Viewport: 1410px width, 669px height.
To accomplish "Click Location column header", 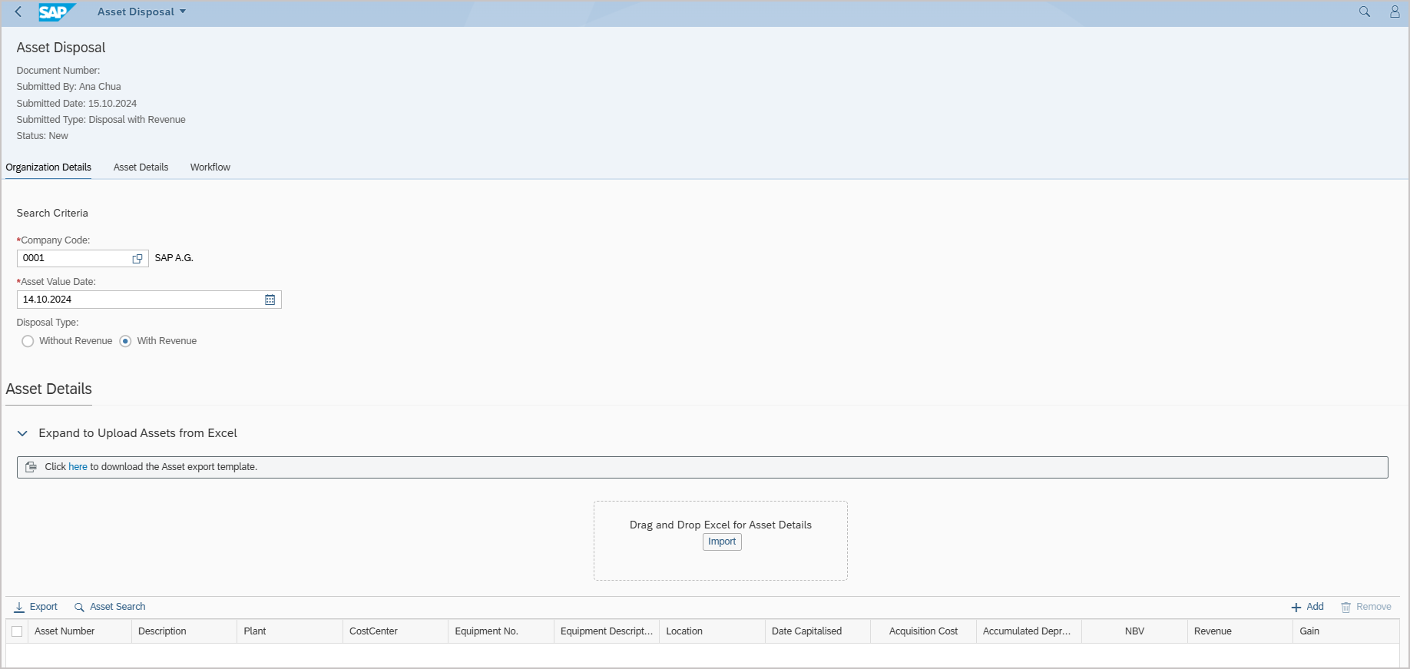I will coord(712,631).
